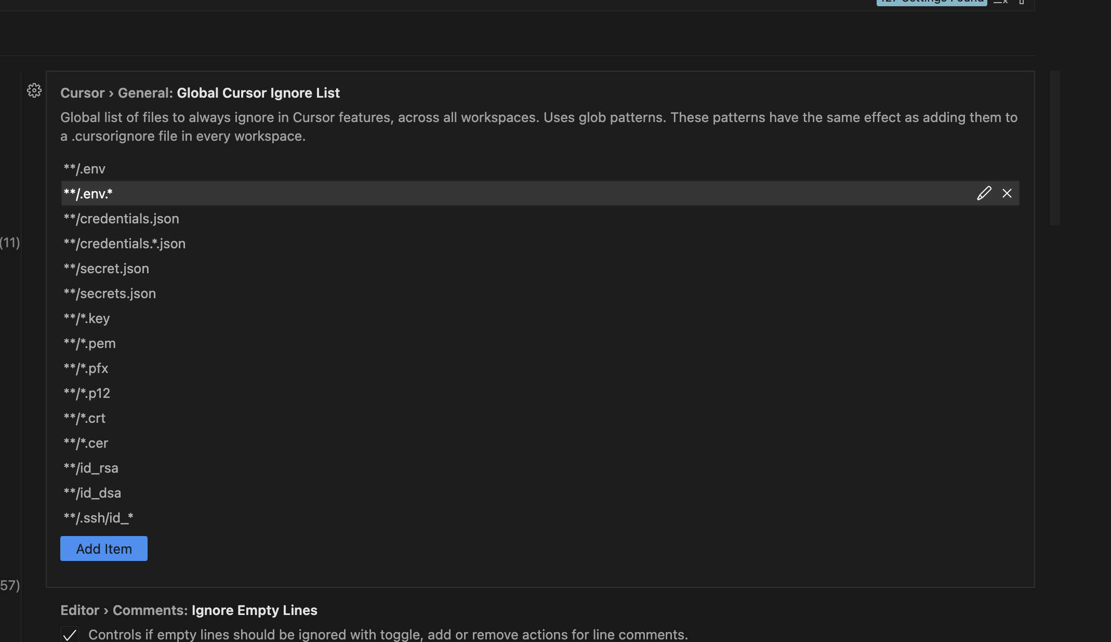1111x642 pixels.
Task: Click the settings scrollbar thumb on the right
Action: pos(1054,148)
